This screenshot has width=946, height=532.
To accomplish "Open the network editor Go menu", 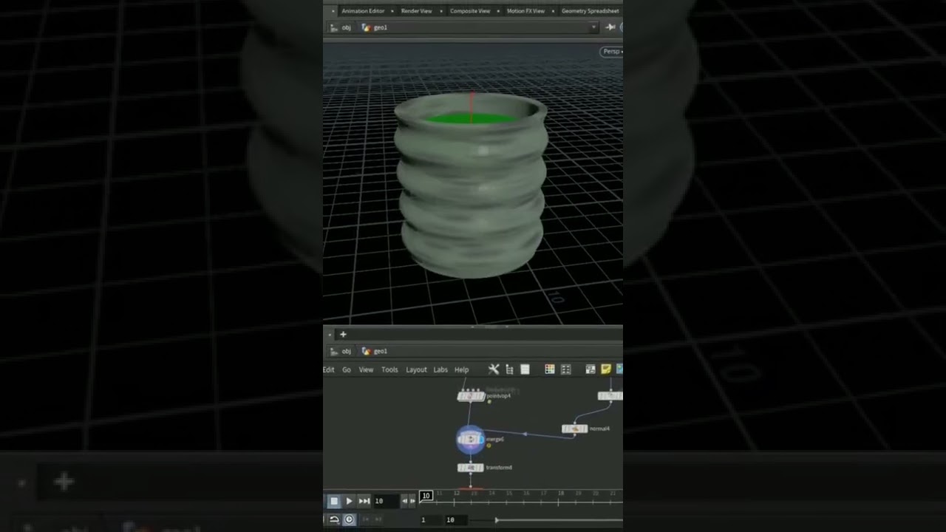I will click(x=346, y=369).
